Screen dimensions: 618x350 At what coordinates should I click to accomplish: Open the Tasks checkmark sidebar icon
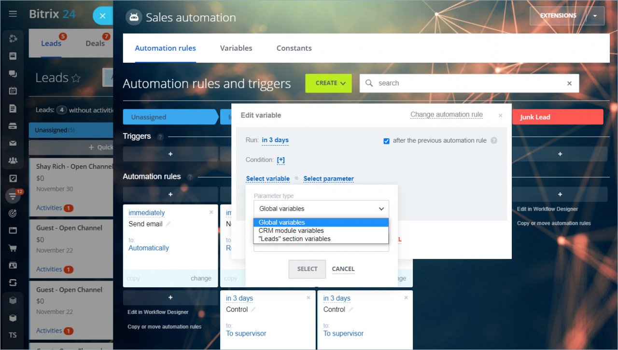point(13,178)
